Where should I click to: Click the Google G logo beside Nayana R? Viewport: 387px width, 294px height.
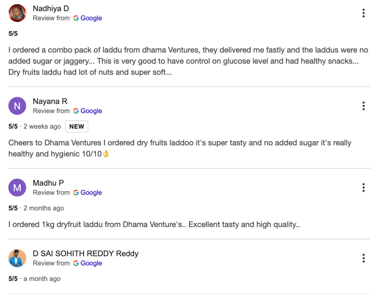76,111
